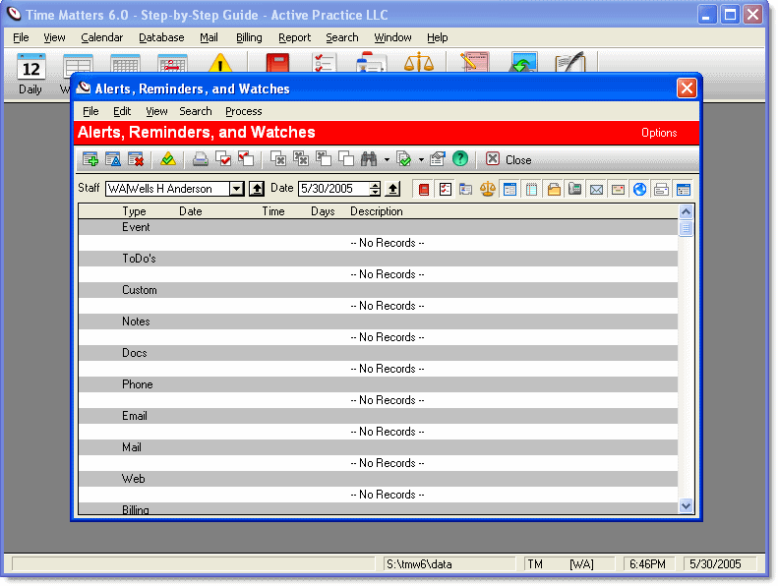Select the Custom group row

tap(378, 290)
